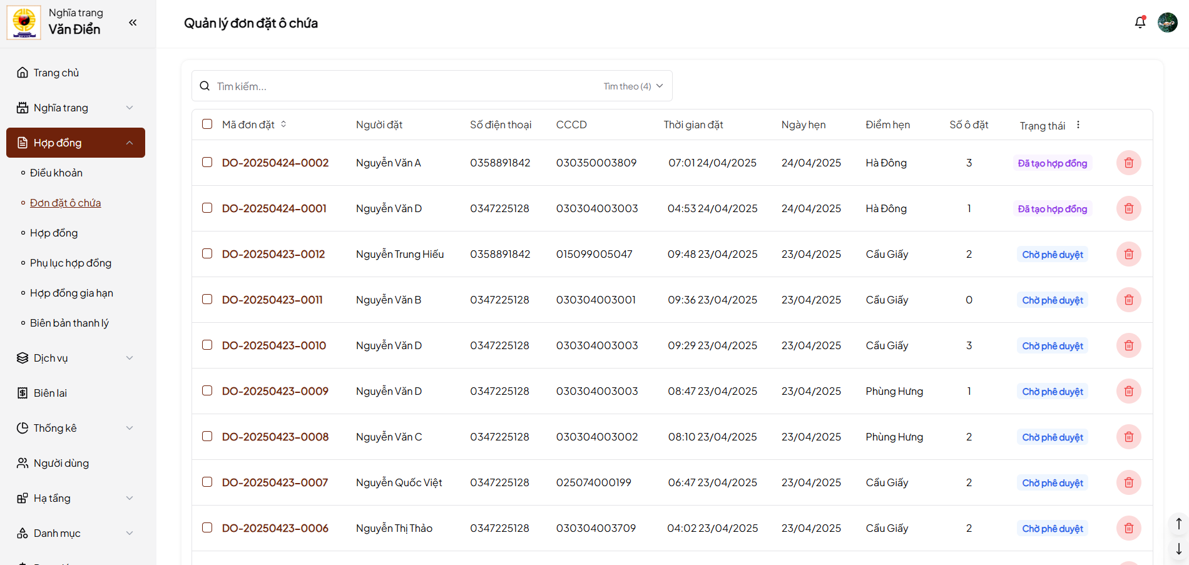Open order link DO-20250423-0007
Screen dimensions: 1189x565
pos(275,482)
